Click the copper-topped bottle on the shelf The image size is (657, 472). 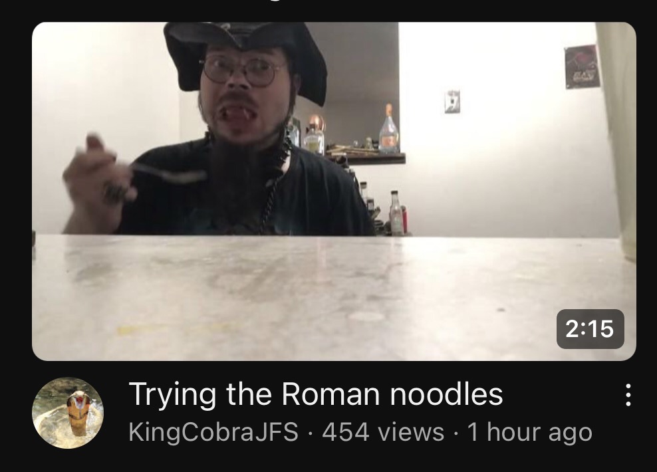coord(314,134)
